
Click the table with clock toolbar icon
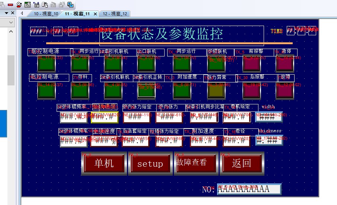click(28, 4)
